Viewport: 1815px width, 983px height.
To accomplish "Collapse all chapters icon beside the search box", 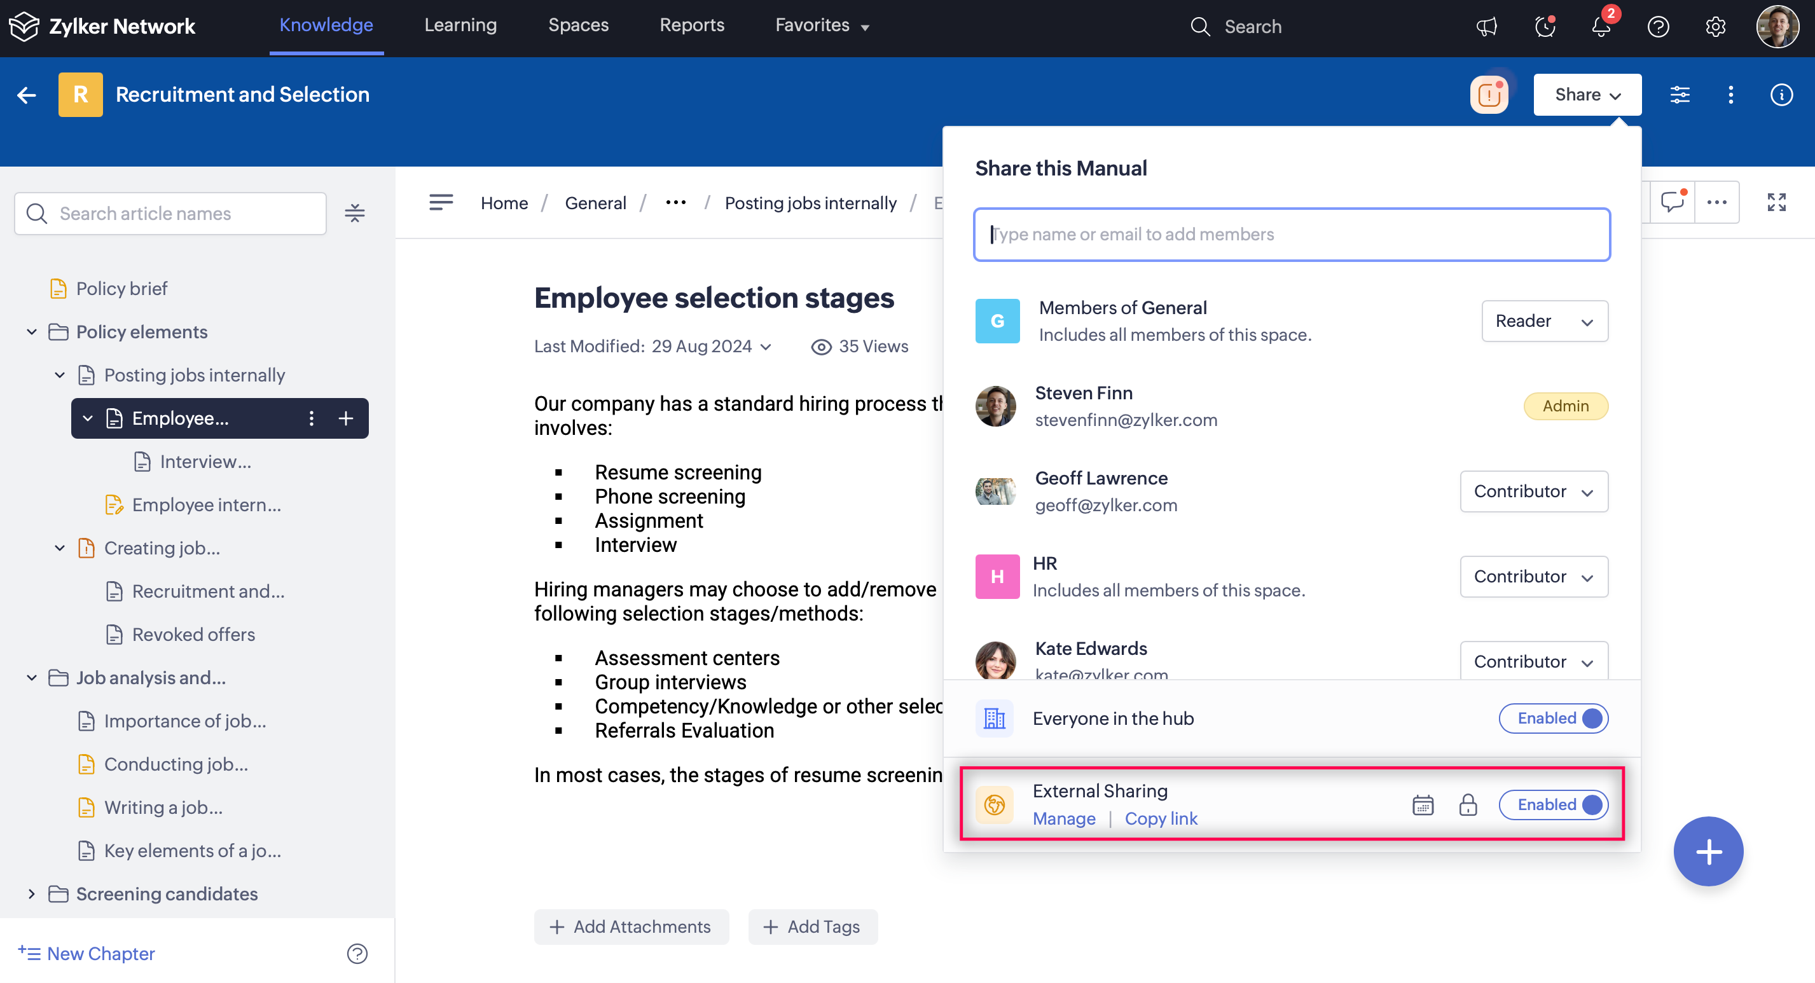I will coord(354,213).
